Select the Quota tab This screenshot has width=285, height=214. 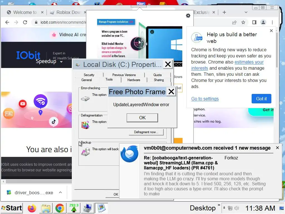(x=158, y=75)
